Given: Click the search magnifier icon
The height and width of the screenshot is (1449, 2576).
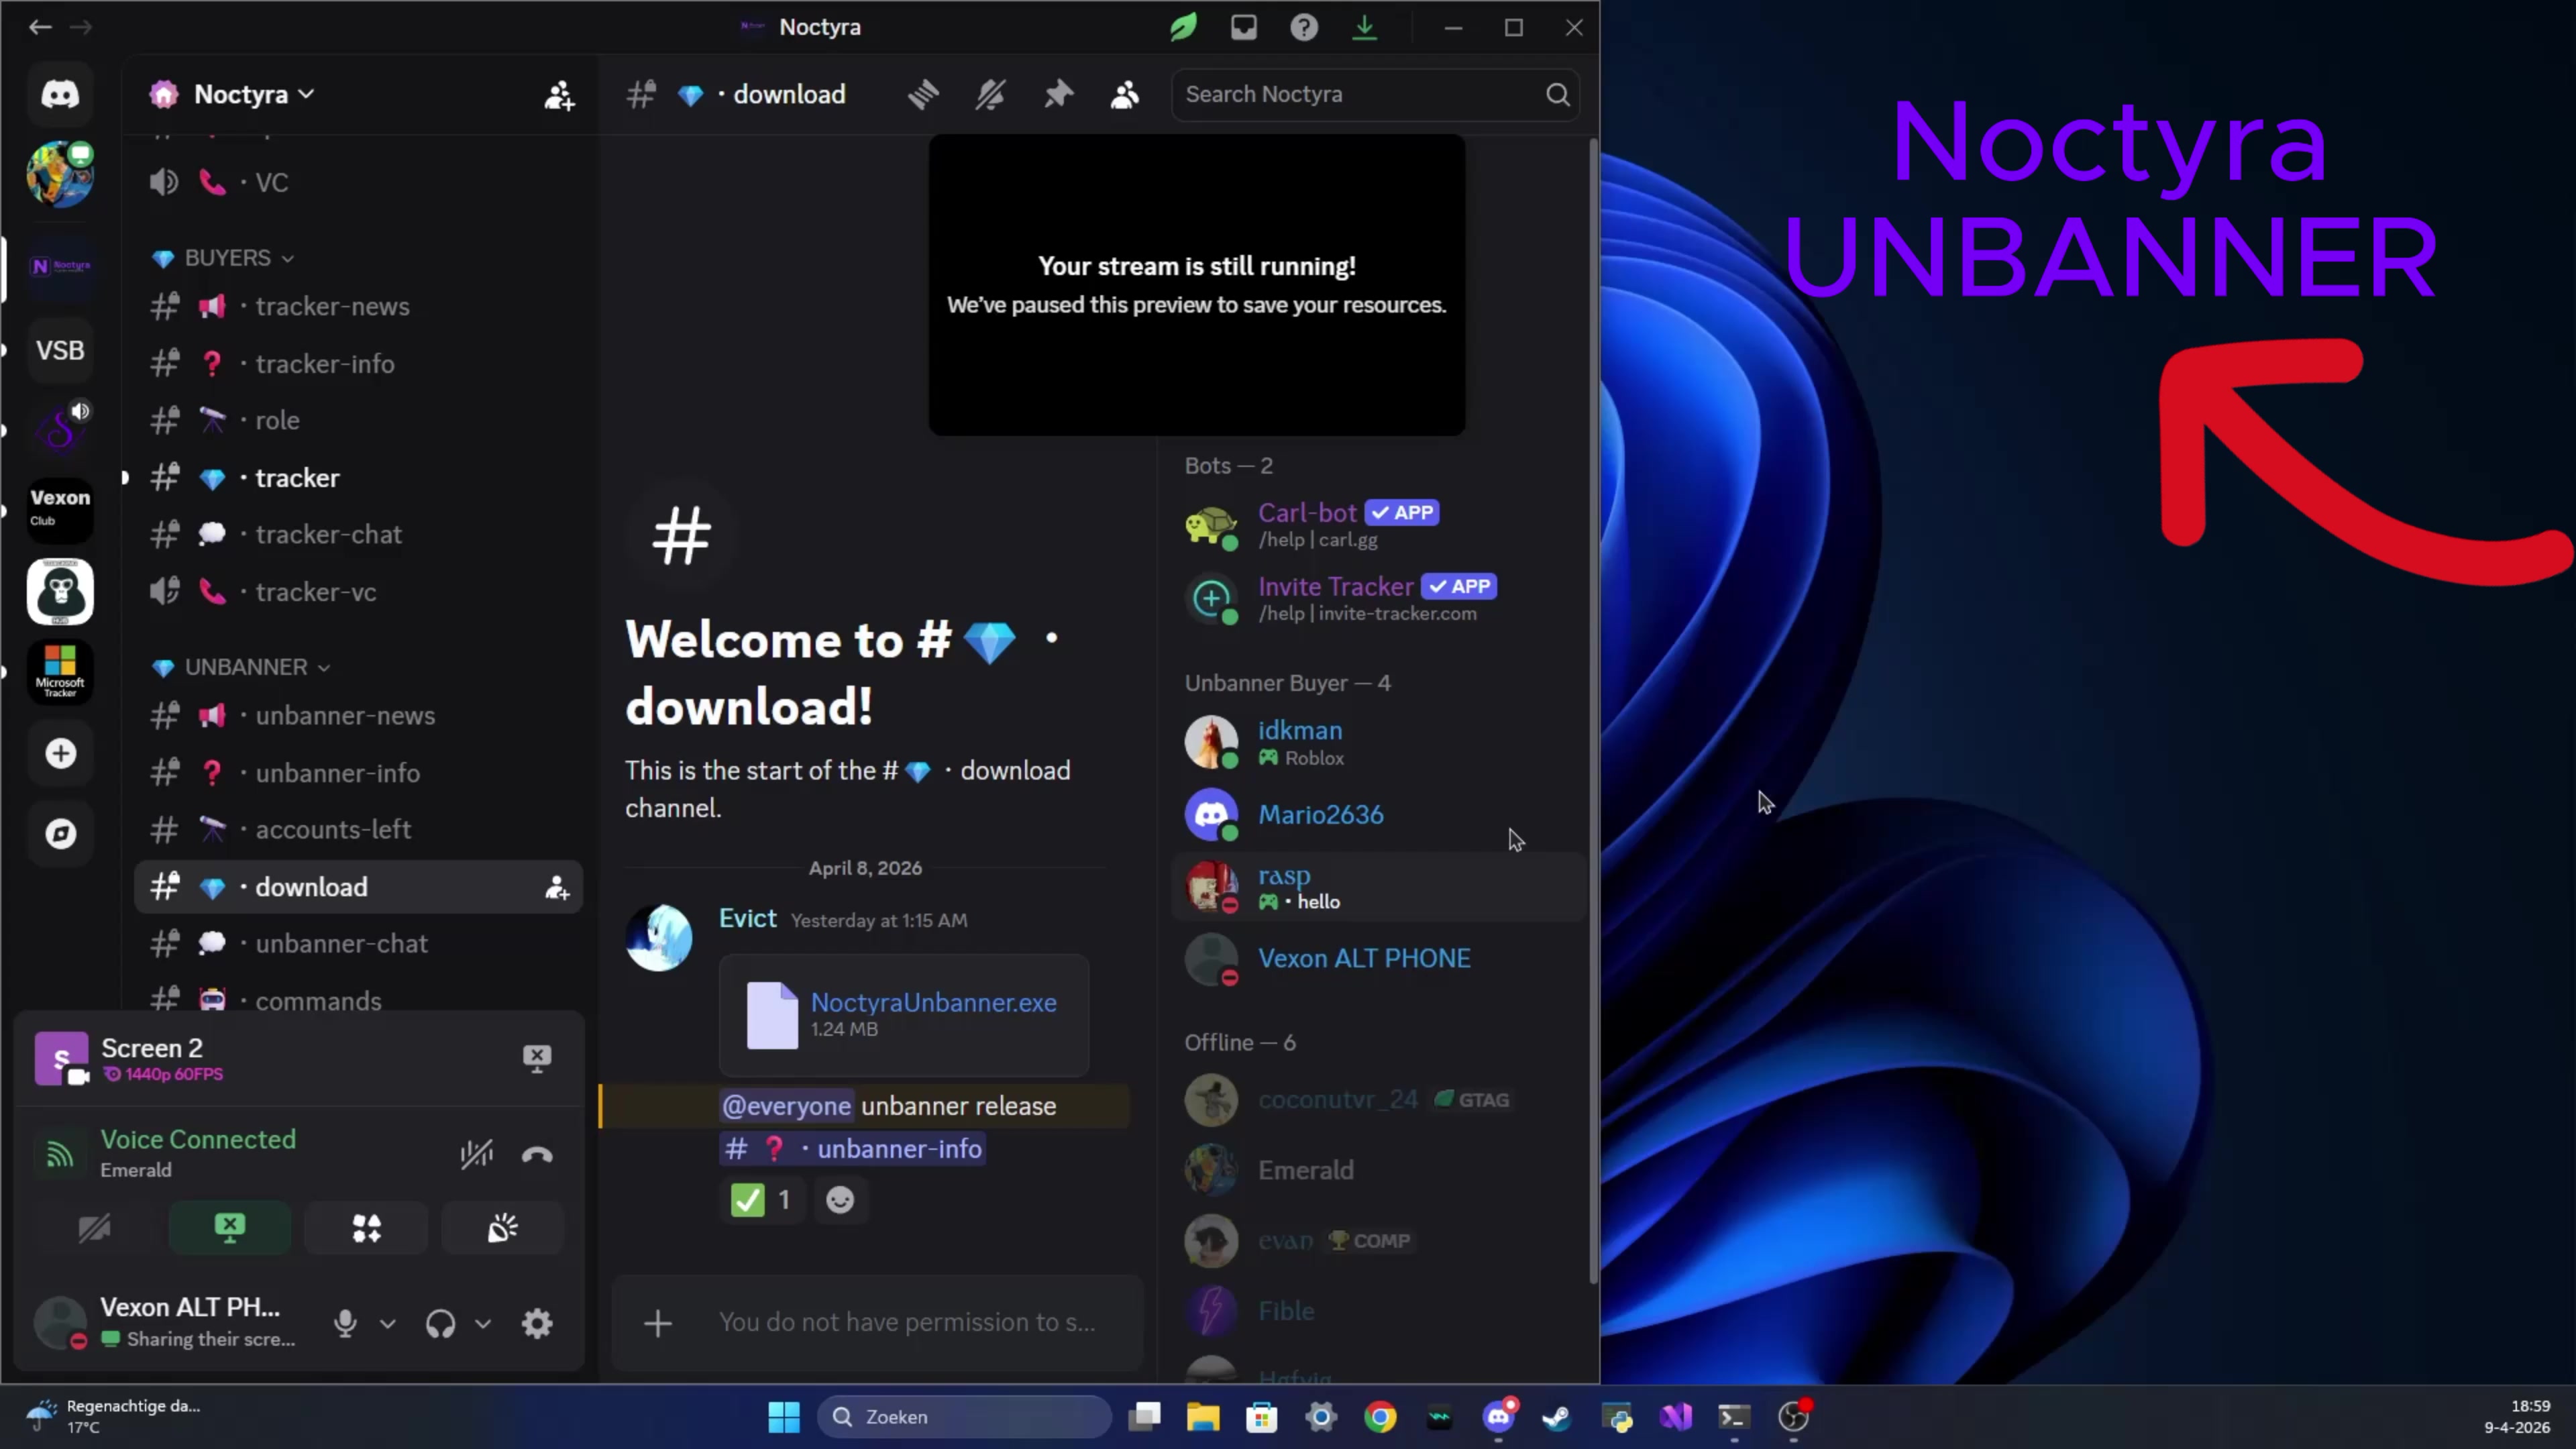Looking at the screenshot, I should click(1557, 94).
